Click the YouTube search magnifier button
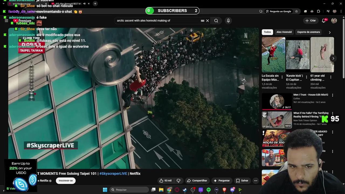 click(x=216, y=21)
